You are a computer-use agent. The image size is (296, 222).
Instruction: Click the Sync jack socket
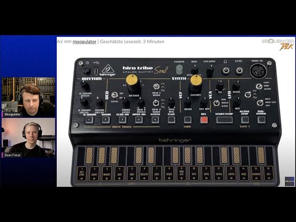(x=239, y=71)
